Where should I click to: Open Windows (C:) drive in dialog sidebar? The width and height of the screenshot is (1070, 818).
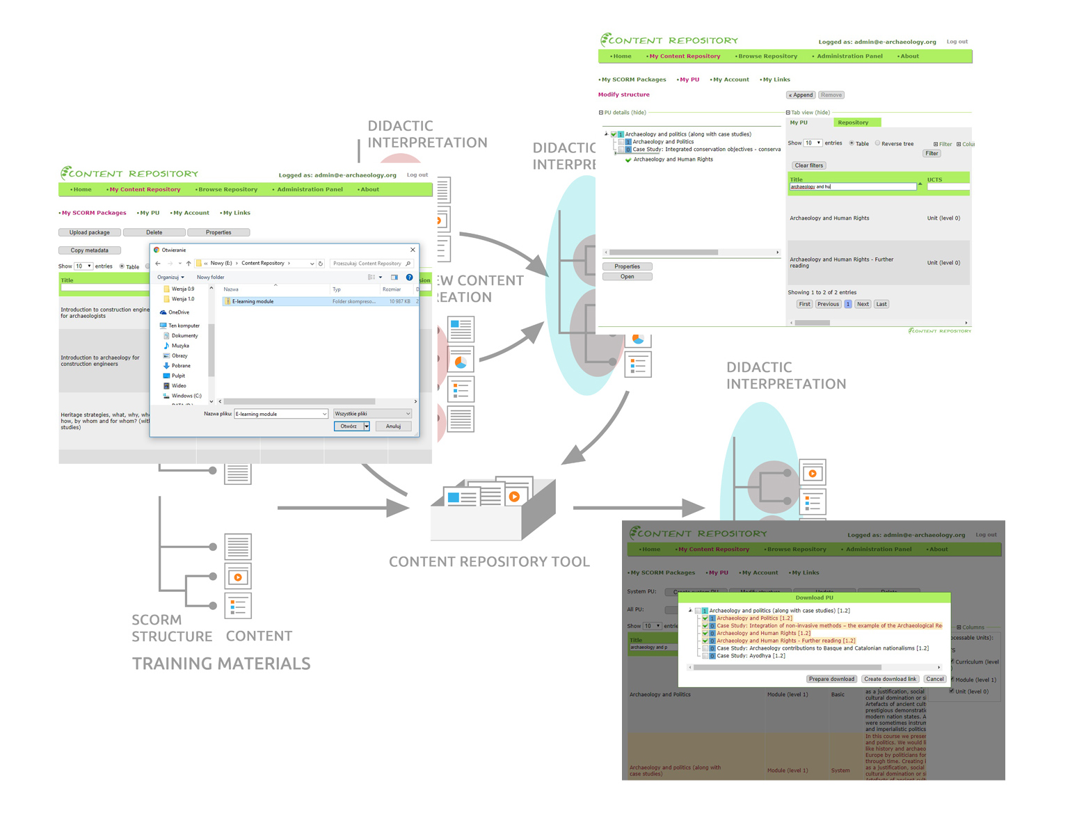[182, 396]
